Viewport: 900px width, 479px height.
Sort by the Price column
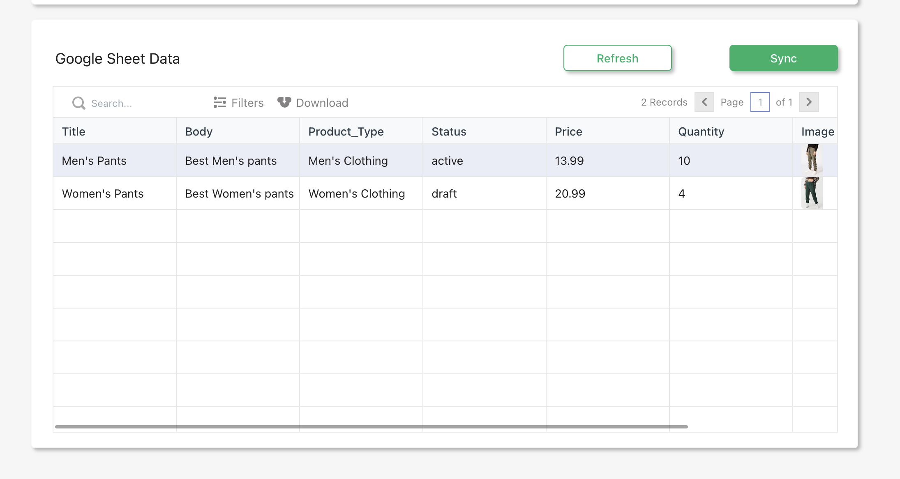pos(568,131)
